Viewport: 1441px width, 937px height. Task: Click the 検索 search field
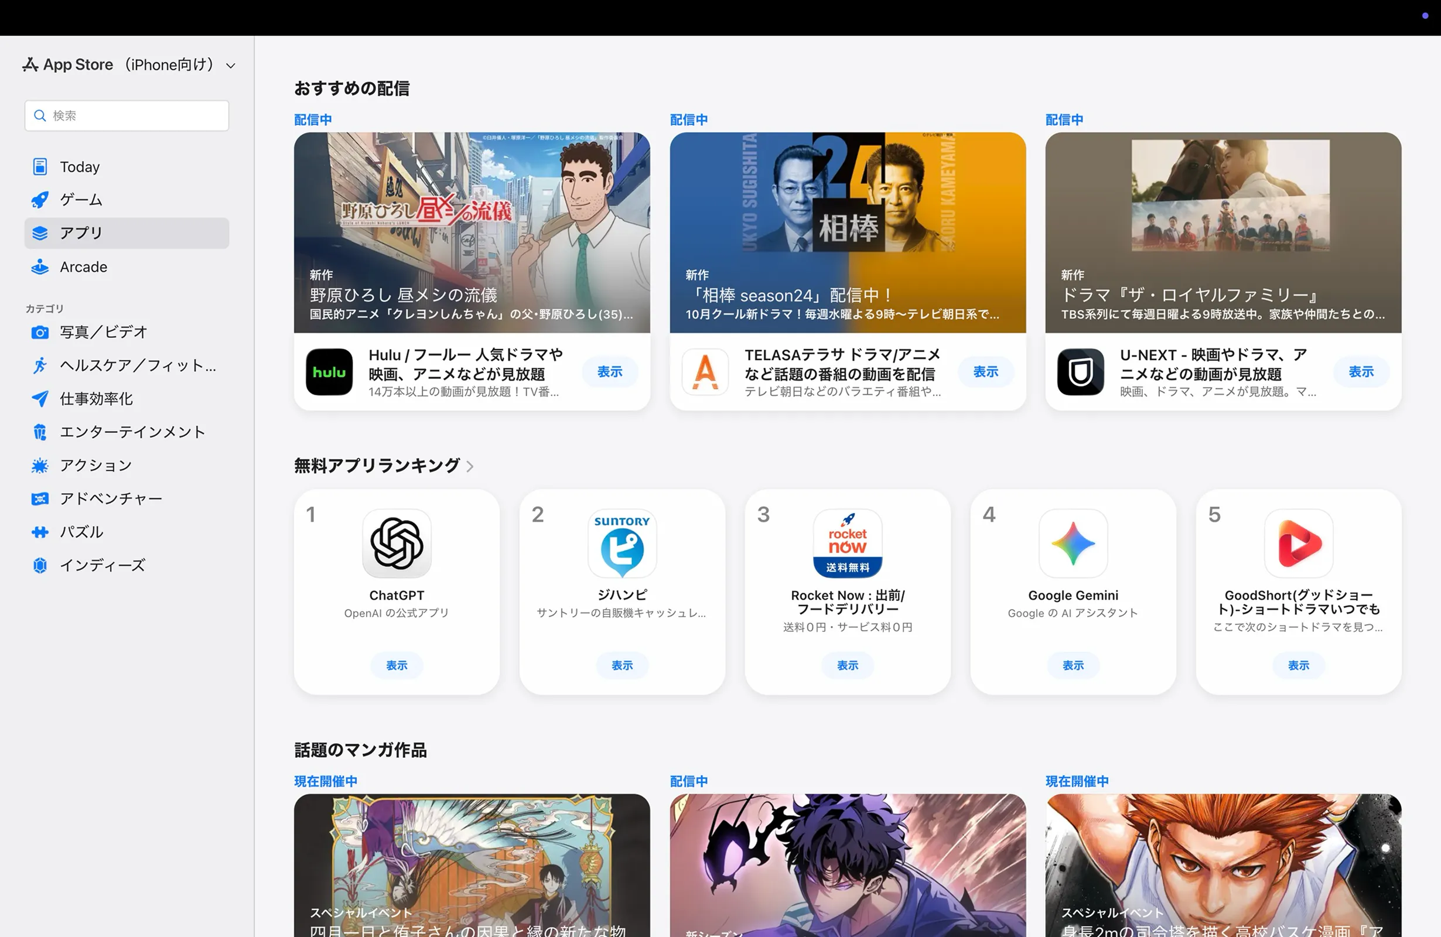pyautogui.click(x=127, y=115)
